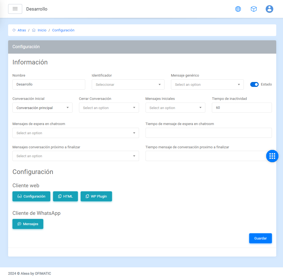Click the floating blue grid button
The image size is (283, 279).
pyautogui.click(x=272, y=156)
